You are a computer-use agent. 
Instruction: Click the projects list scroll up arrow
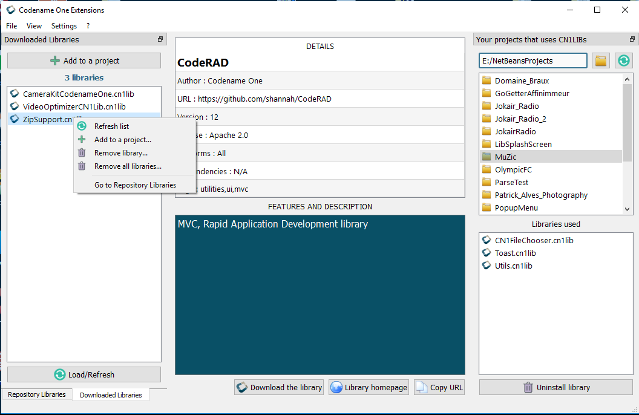[627, 79]
